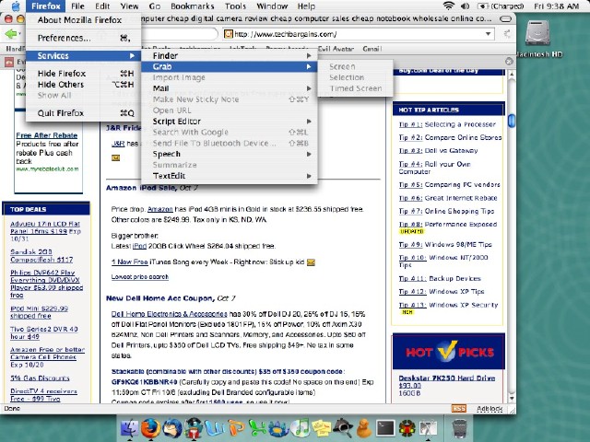Choose Hide Others
Image resolution: width=590 pixels, height=442 pixels.
83,84
